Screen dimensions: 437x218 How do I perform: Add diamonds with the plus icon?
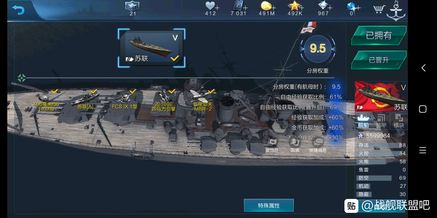330,8
